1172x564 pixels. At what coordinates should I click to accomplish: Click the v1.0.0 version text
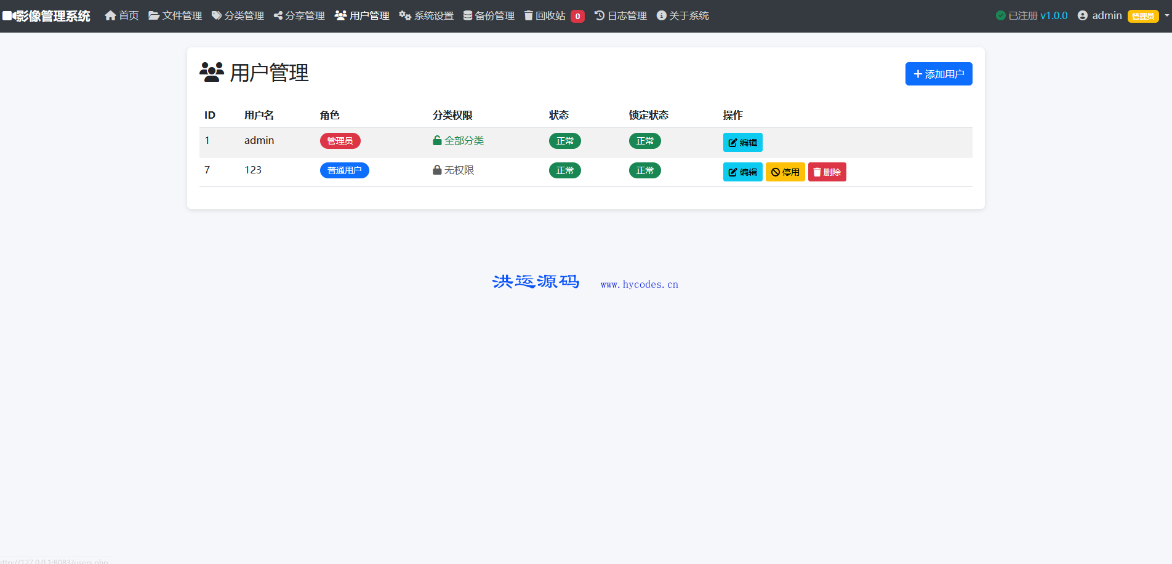1054,15
